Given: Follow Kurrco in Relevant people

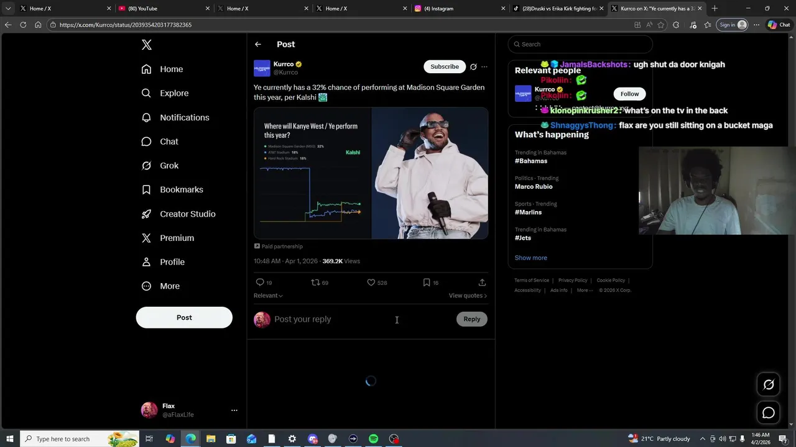Looking at the screenshot, I should tap(629, 94).
